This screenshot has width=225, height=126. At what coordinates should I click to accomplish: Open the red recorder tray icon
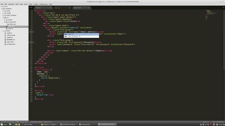point(211,125)
